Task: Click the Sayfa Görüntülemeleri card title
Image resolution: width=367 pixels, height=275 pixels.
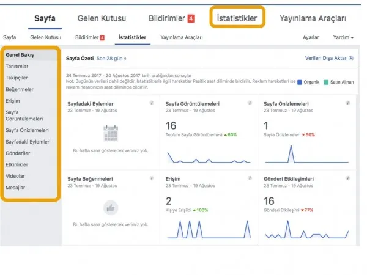Action: tap(193, 104)
